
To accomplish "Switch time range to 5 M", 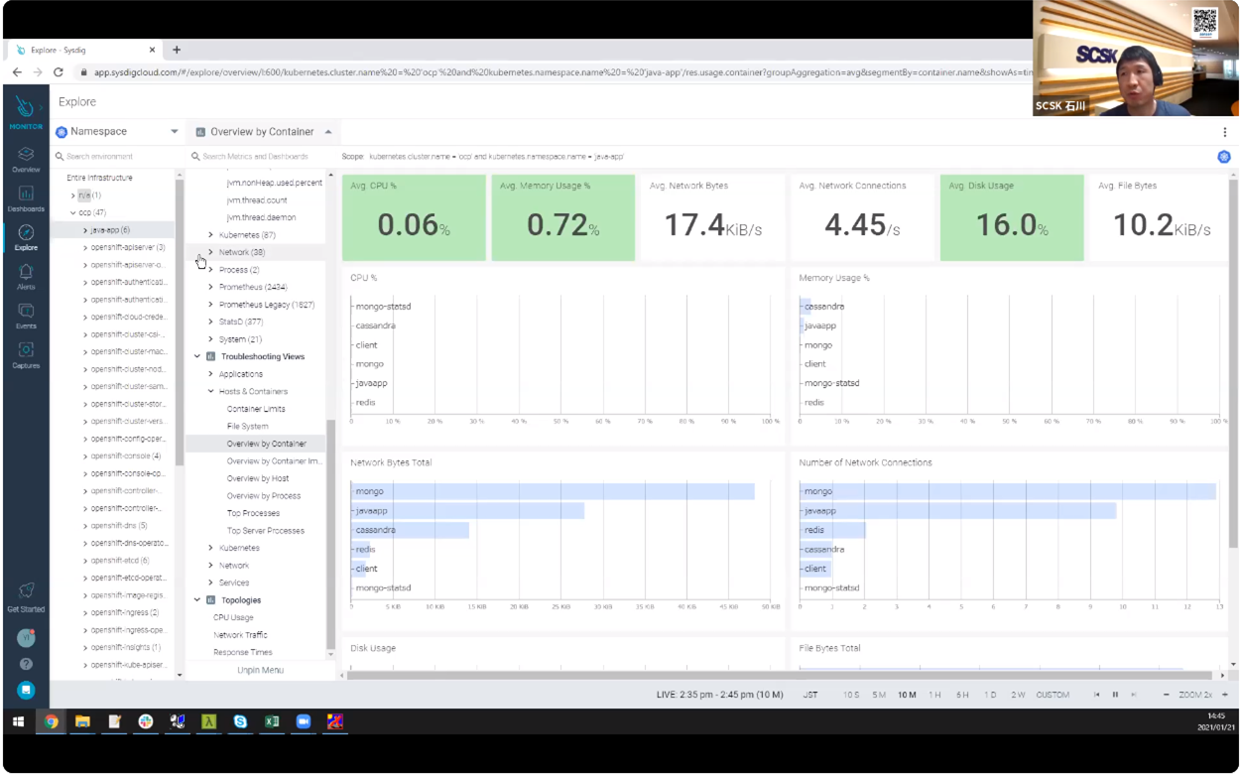I will pyautogui.click(x=879, y=695).
